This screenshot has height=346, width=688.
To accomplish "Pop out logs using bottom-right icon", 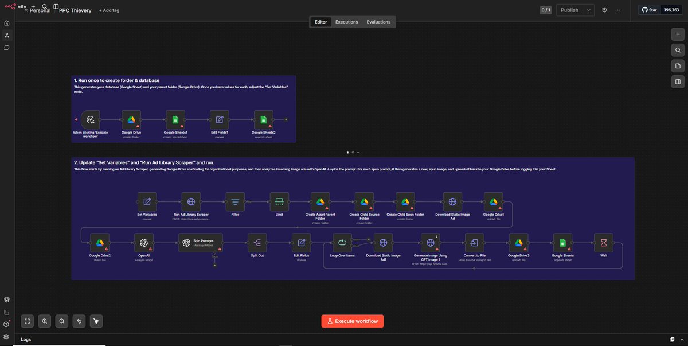I will point(673,339).
